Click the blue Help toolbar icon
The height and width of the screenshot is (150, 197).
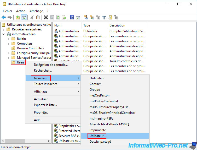(72, 18)
